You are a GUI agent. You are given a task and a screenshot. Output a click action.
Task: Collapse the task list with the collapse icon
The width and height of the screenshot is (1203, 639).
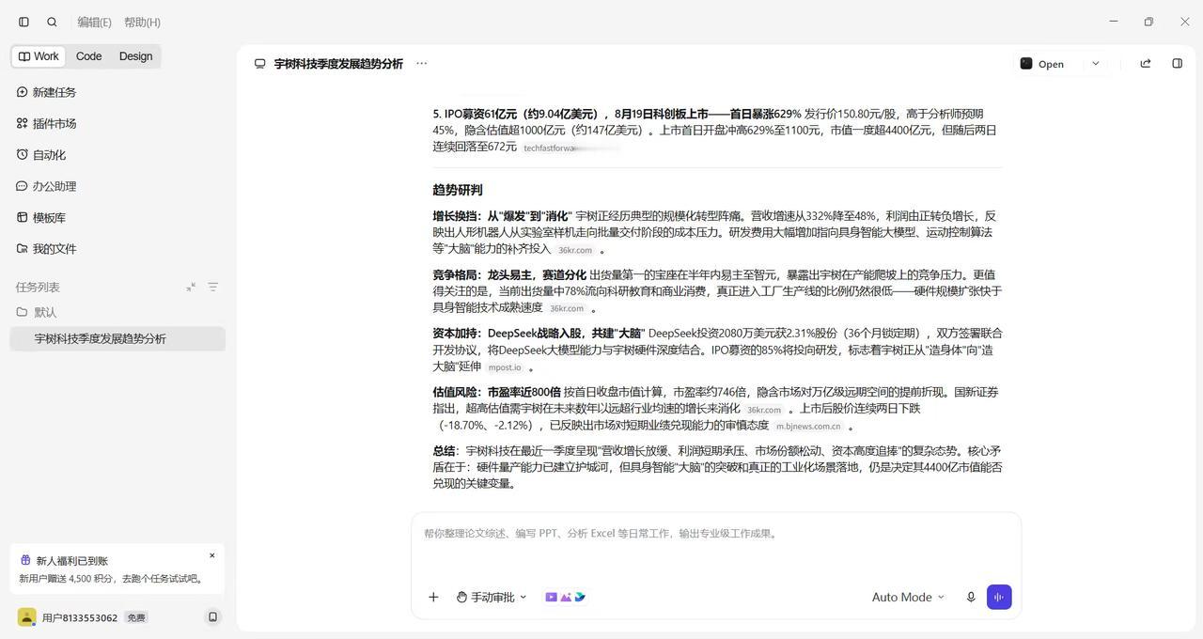pos(191,287)
